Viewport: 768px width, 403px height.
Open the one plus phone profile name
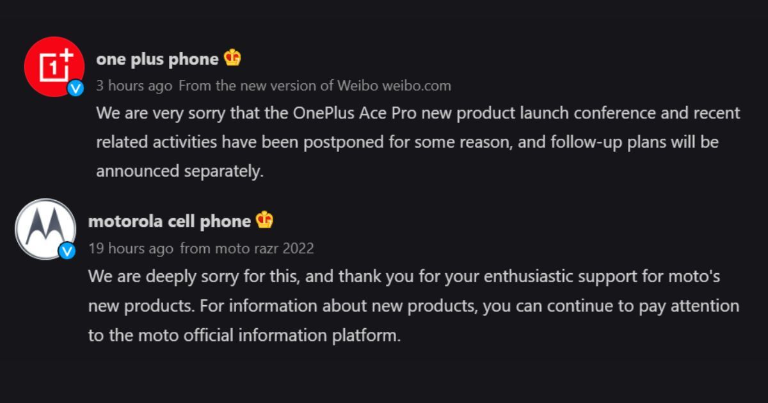tap(157, 59)
